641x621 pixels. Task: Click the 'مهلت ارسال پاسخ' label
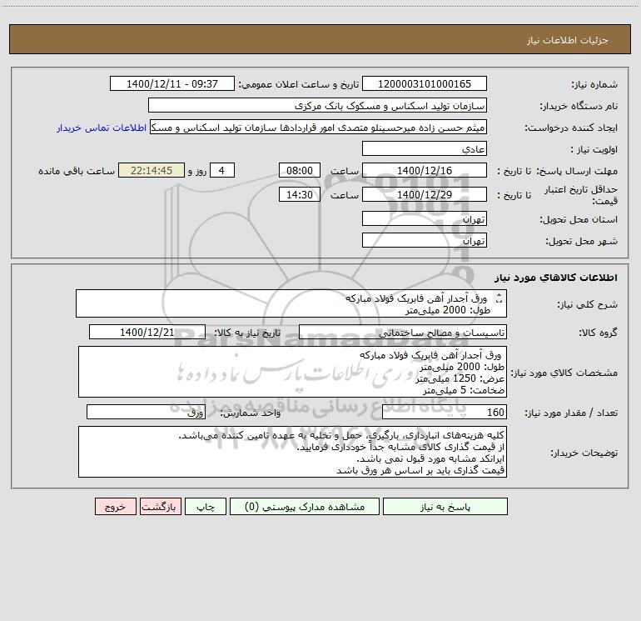coord(577,171)
